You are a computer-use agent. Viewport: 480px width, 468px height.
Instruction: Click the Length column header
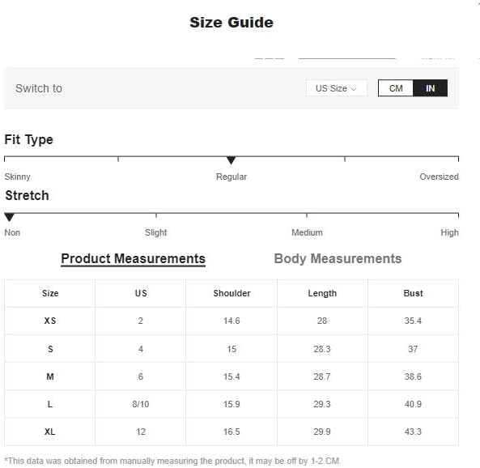pos(322,293)
